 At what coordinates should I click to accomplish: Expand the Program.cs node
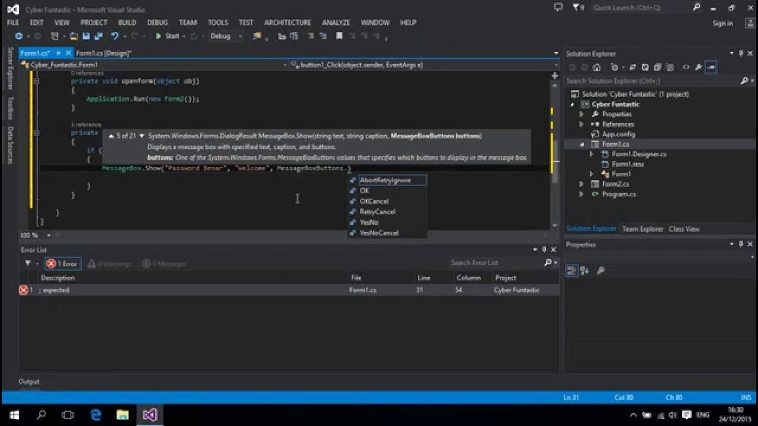coord(581,194)
